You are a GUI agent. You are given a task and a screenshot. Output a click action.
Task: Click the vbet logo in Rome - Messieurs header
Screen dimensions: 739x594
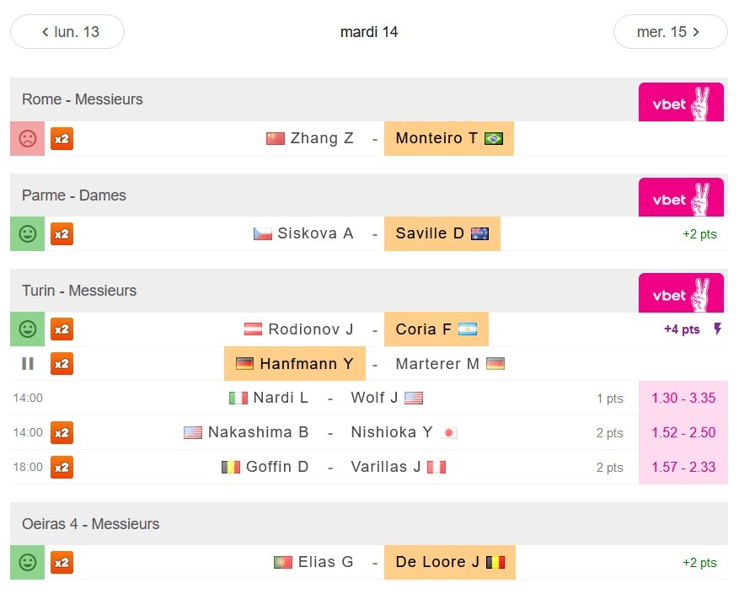pos(681,102)
